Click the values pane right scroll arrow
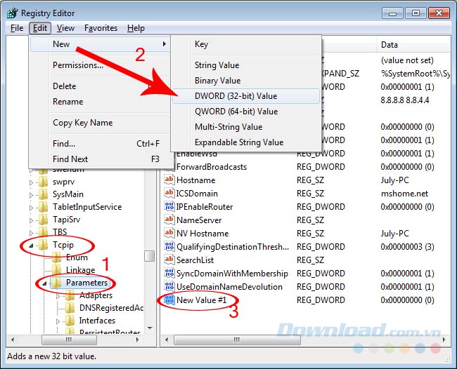 tap(444, 340)
